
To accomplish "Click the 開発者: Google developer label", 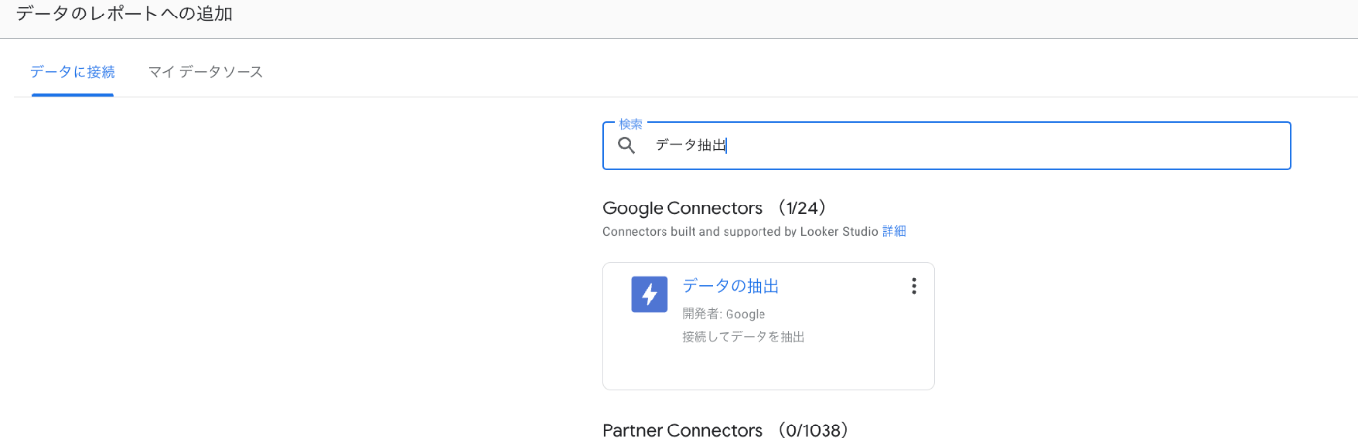I will pyautogui.click(x=724, y=314).
